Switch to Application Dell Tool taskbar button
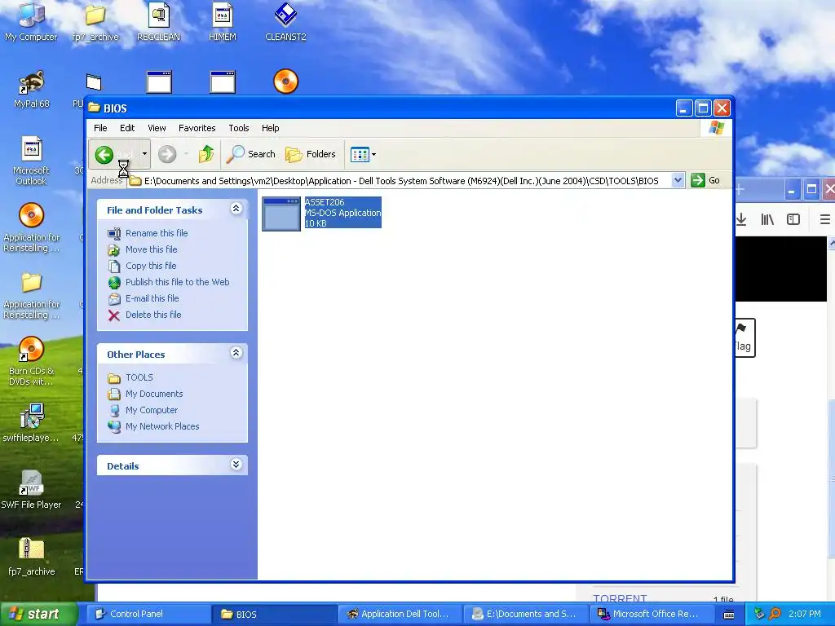 [400, 614]
